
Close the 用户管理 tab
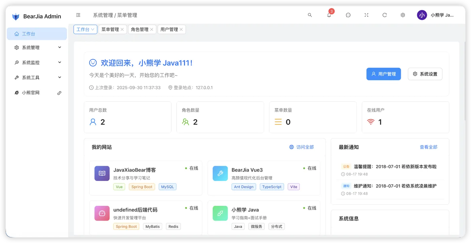[181, 29]
